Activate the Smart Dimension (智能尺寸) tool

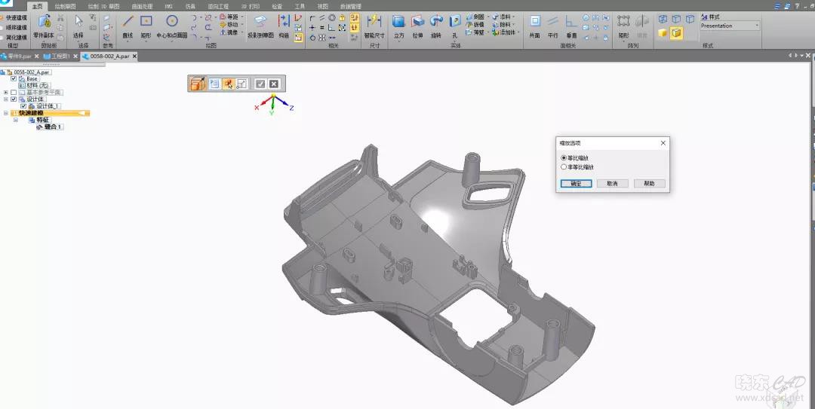point(374,23)
